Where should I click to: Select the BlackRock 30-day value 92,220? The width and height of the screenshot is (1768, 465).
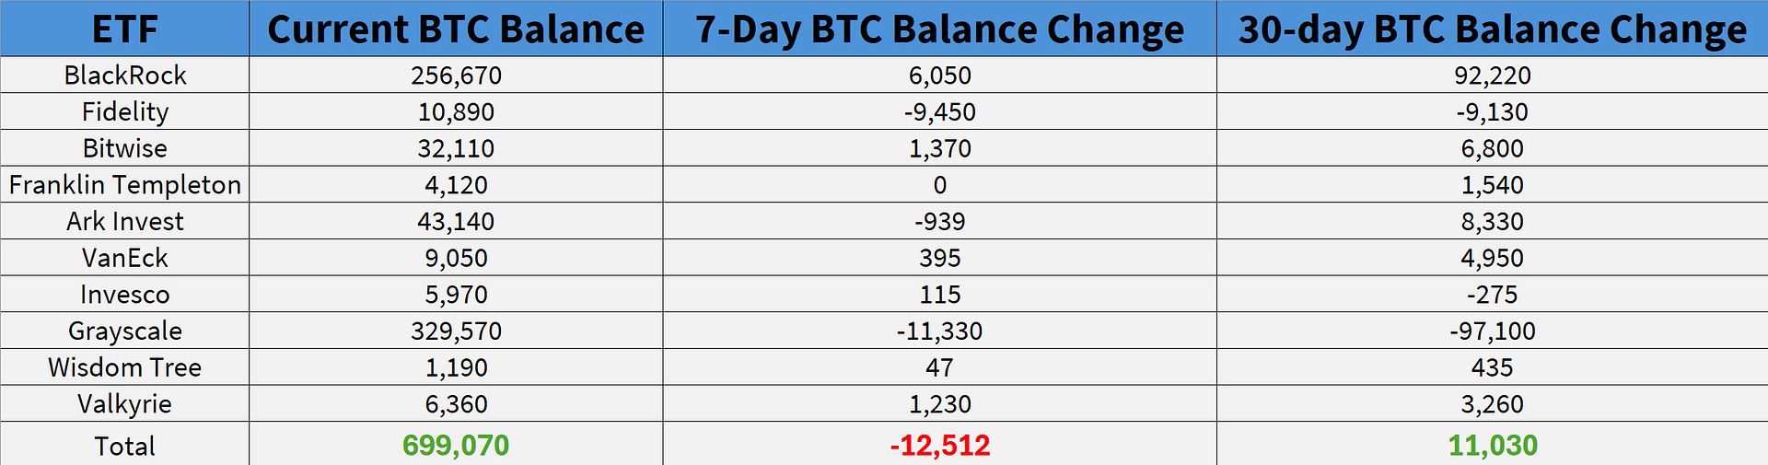pos(1492,75)
